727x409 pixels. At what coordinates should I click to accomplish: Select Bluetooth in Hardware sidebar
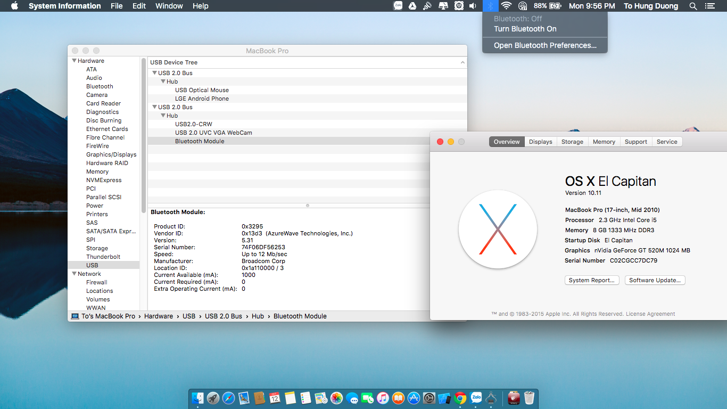click(100, 86)
